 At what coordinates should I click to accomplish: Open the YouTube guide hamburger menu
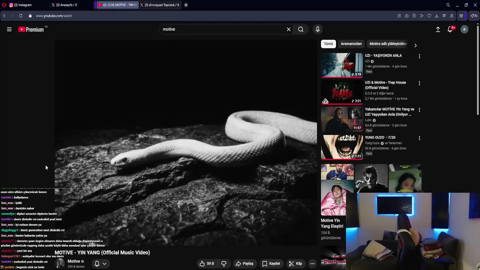click(9, 29)
